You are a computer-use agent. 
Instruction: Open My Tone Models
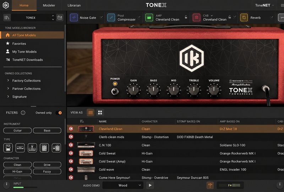pyautogui.click(x=24, y=52)
